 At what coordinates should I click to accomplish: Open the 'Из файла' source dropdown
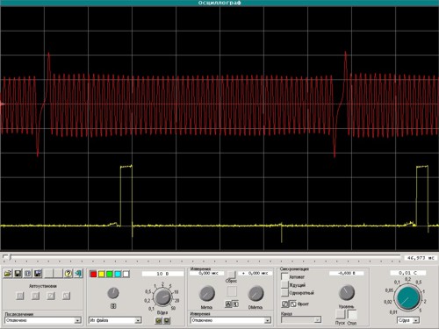click(x=115, y=320)
